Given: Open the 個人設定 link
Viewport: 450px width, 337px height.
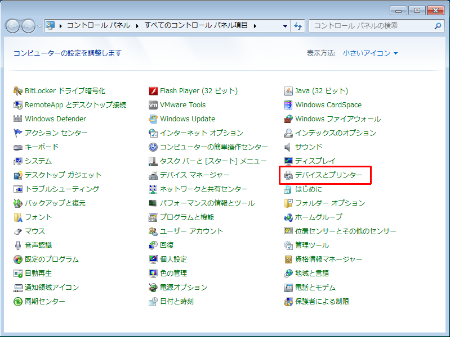Looking at the screenshot, I should pyautogui.click(x=173, y=259).
